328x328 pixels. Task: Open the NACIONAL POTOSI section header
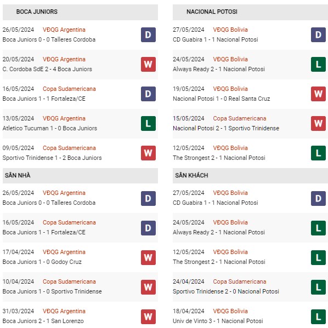[250, 12]
